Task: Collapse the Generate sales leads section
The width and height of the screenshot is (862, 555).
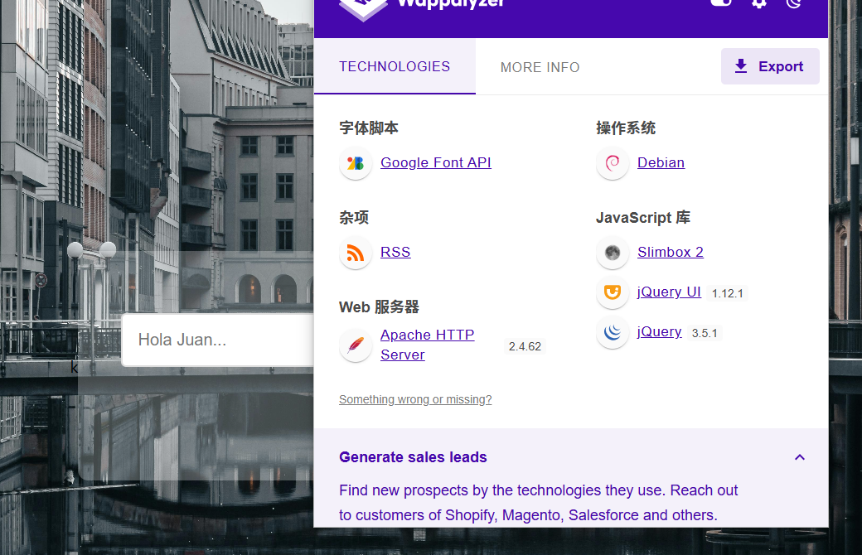Action: [800, 457]
